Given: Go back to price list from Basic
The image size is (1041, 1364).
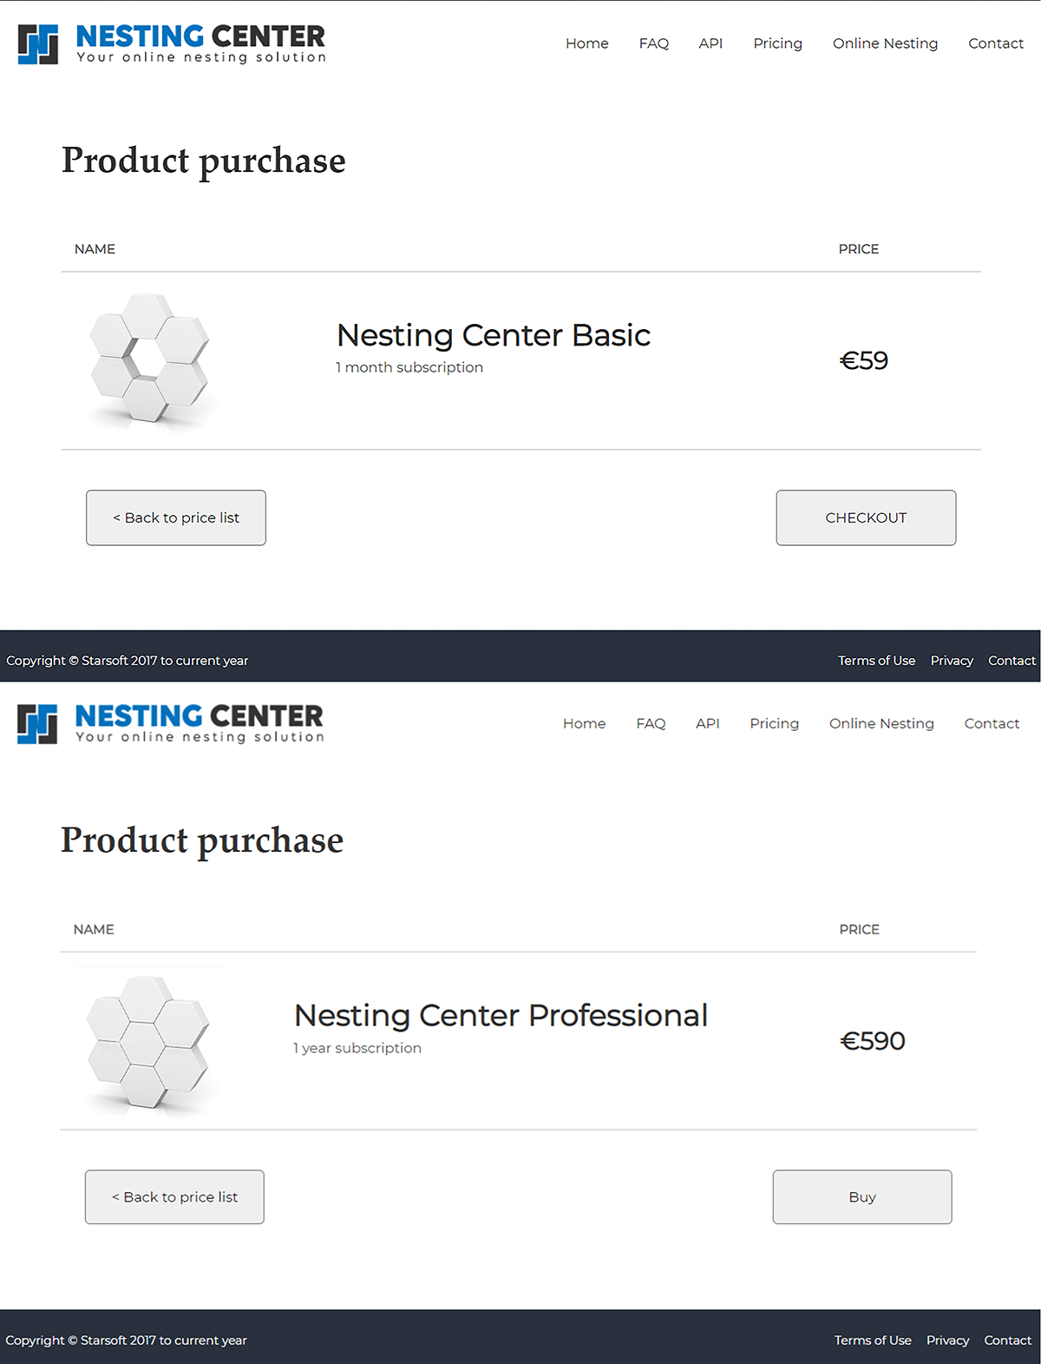Looking at the screenshot, I should pos(176,517).
